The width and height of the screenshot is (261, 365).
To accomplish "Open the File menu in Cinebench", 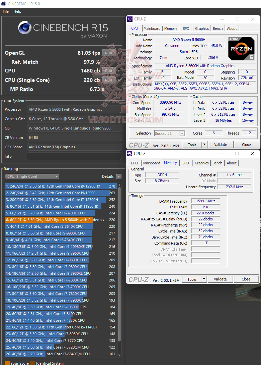I will pyautogui.click(x=6, y=11).
